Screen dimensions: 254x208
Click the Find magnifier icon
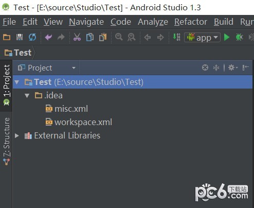tap(119, 37)
